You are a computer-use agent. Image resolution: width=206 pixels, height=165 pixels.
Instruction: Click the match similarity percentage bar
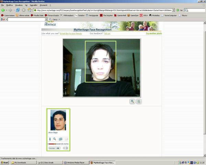[x=54, y=144]
